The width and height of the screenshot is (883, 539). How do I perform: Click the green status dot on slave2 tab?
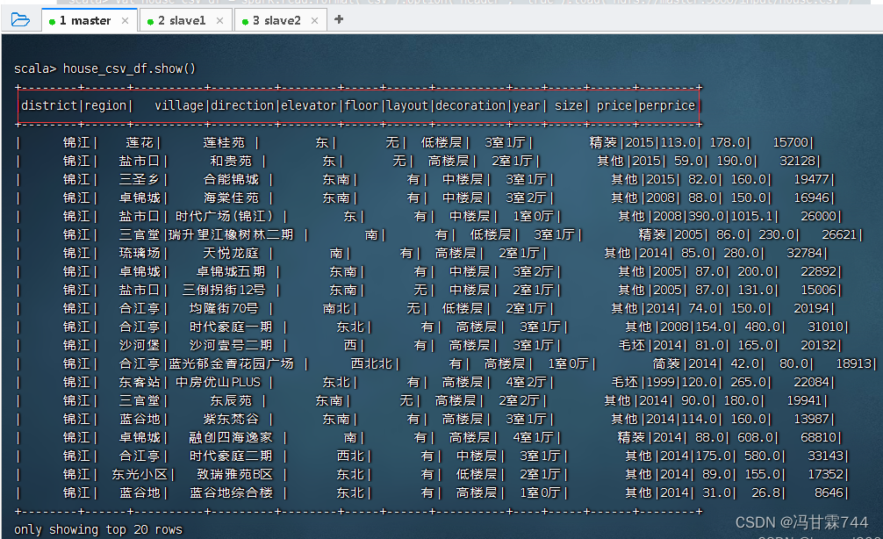tap(244, 19)
